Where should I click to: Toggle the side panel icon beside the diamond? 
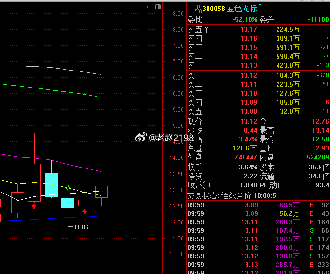coord(158,7)
